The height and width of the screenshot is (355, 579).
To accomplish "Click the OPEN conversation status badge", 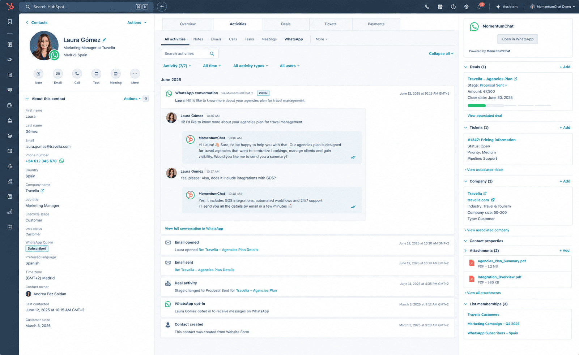I will pos(263,93).
